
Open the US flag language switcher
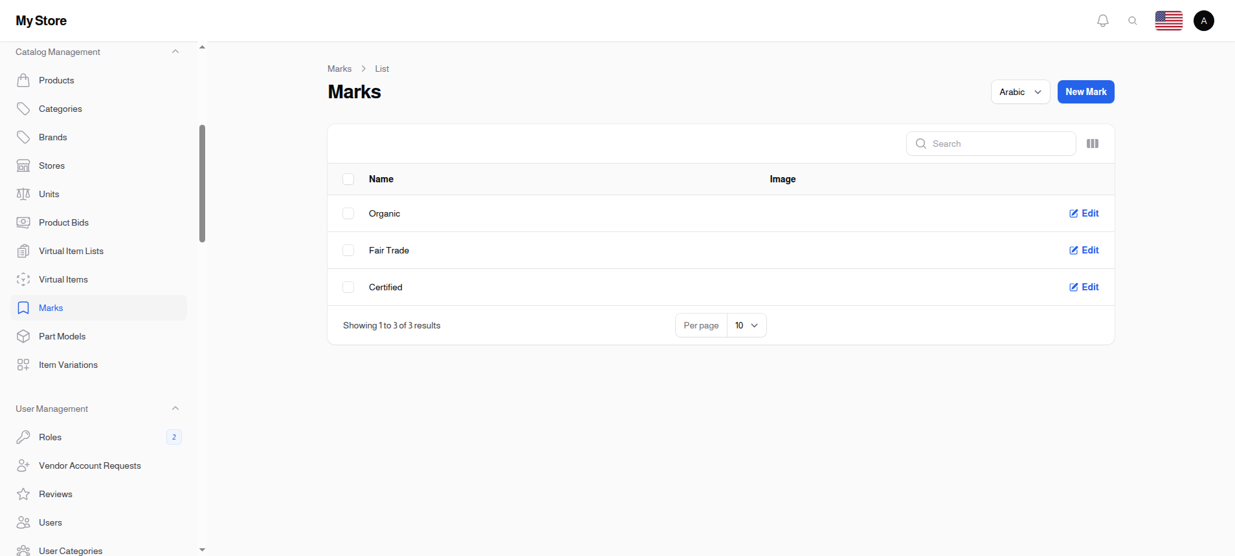tap(1168, 21)
